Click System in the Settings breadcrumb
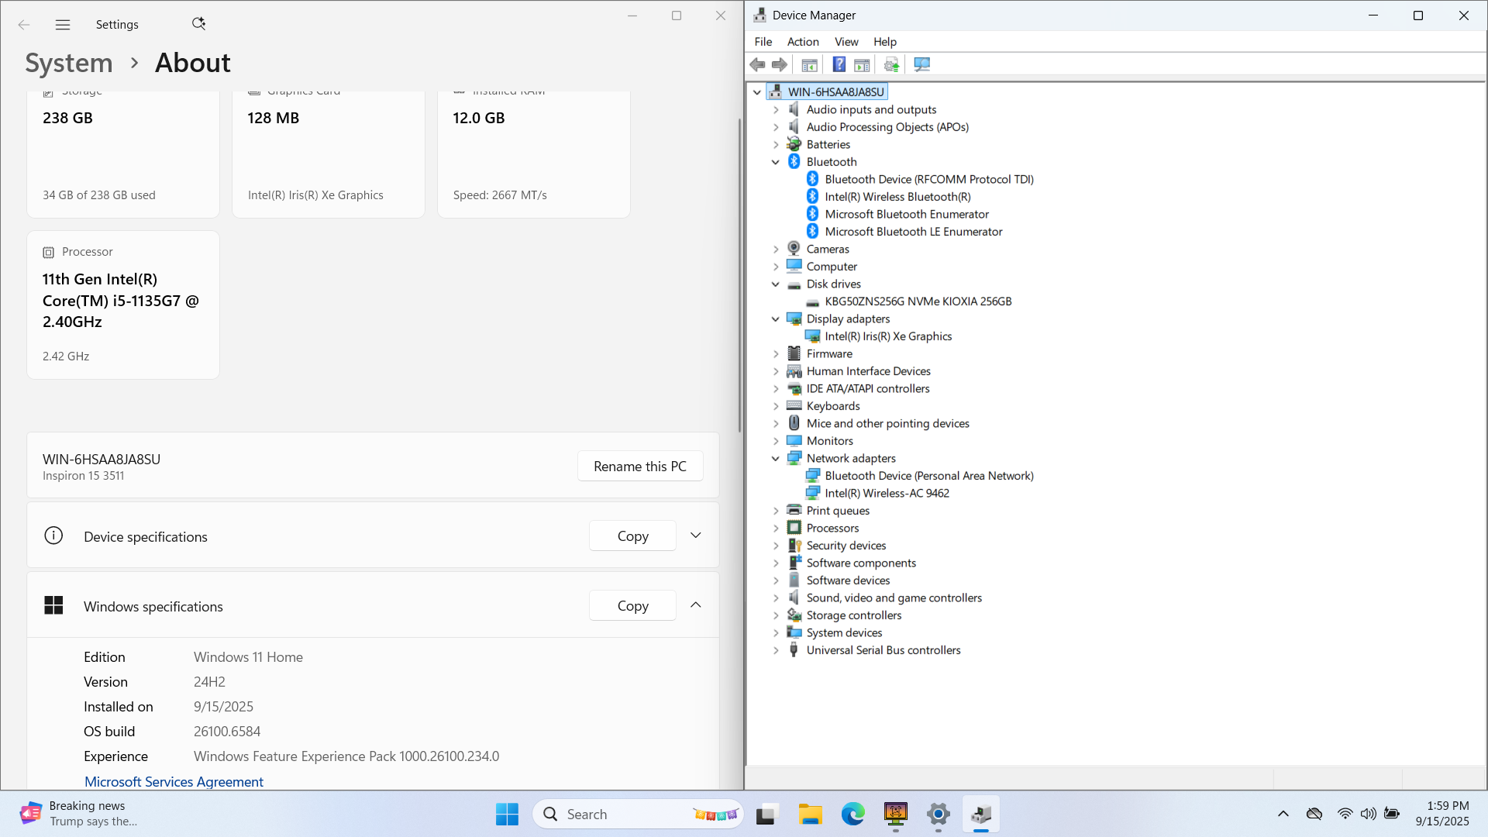This screenshot has width=1488, height=837. pos(69,63)
